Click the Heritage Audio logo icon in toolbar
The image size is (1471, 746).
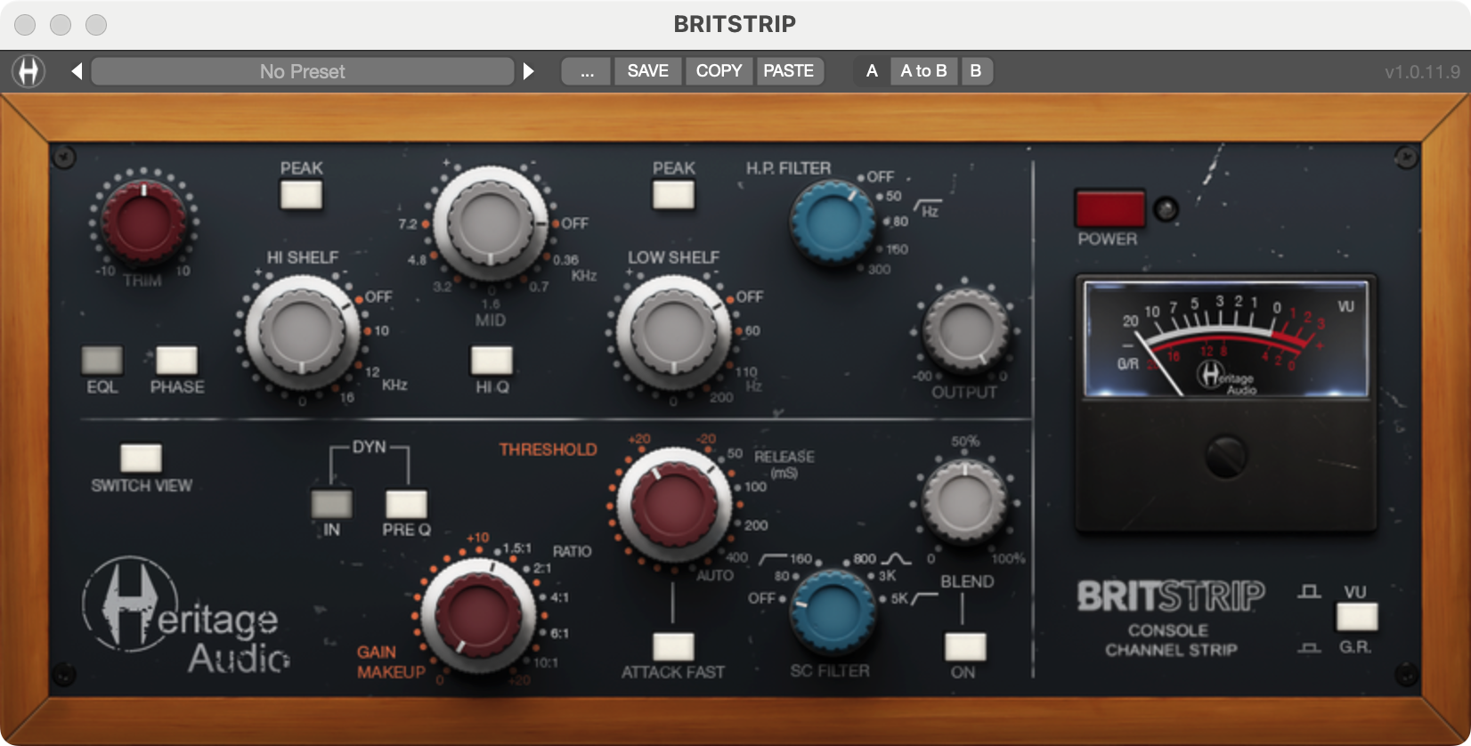28,71
